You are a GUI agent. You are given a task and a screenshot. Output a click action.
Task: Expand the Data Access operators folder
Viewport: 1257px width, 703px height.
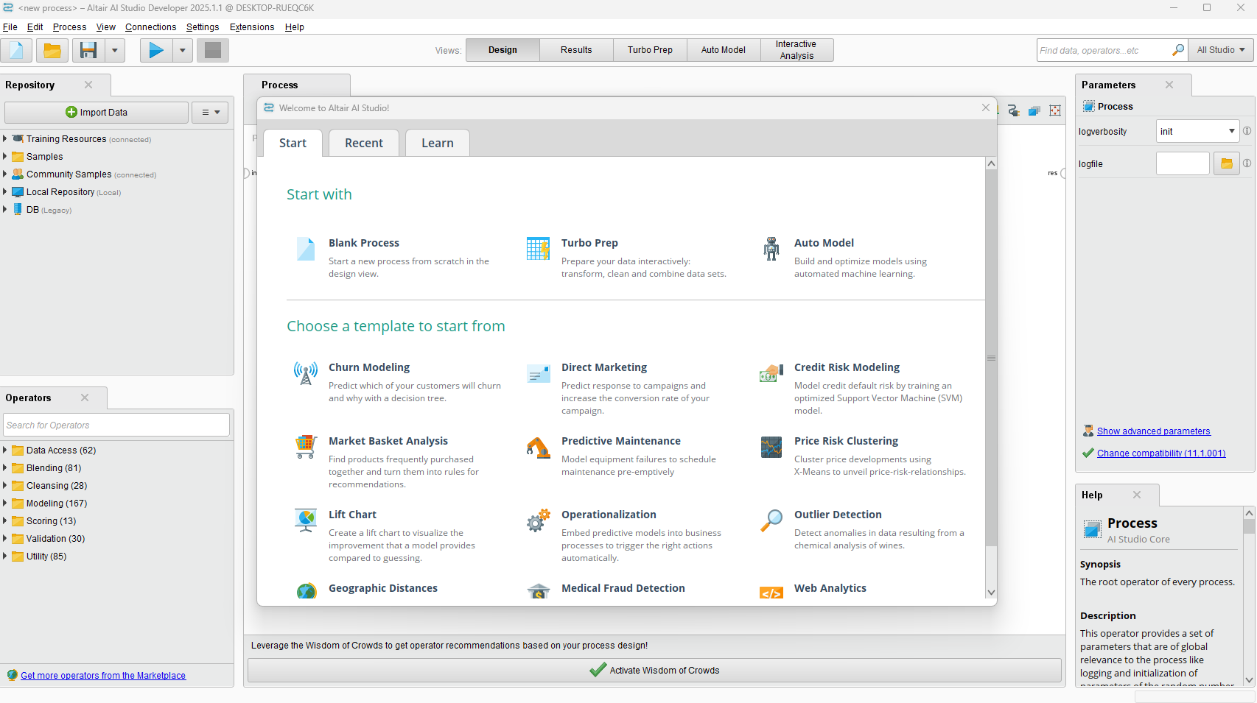(x=4, y=450)
